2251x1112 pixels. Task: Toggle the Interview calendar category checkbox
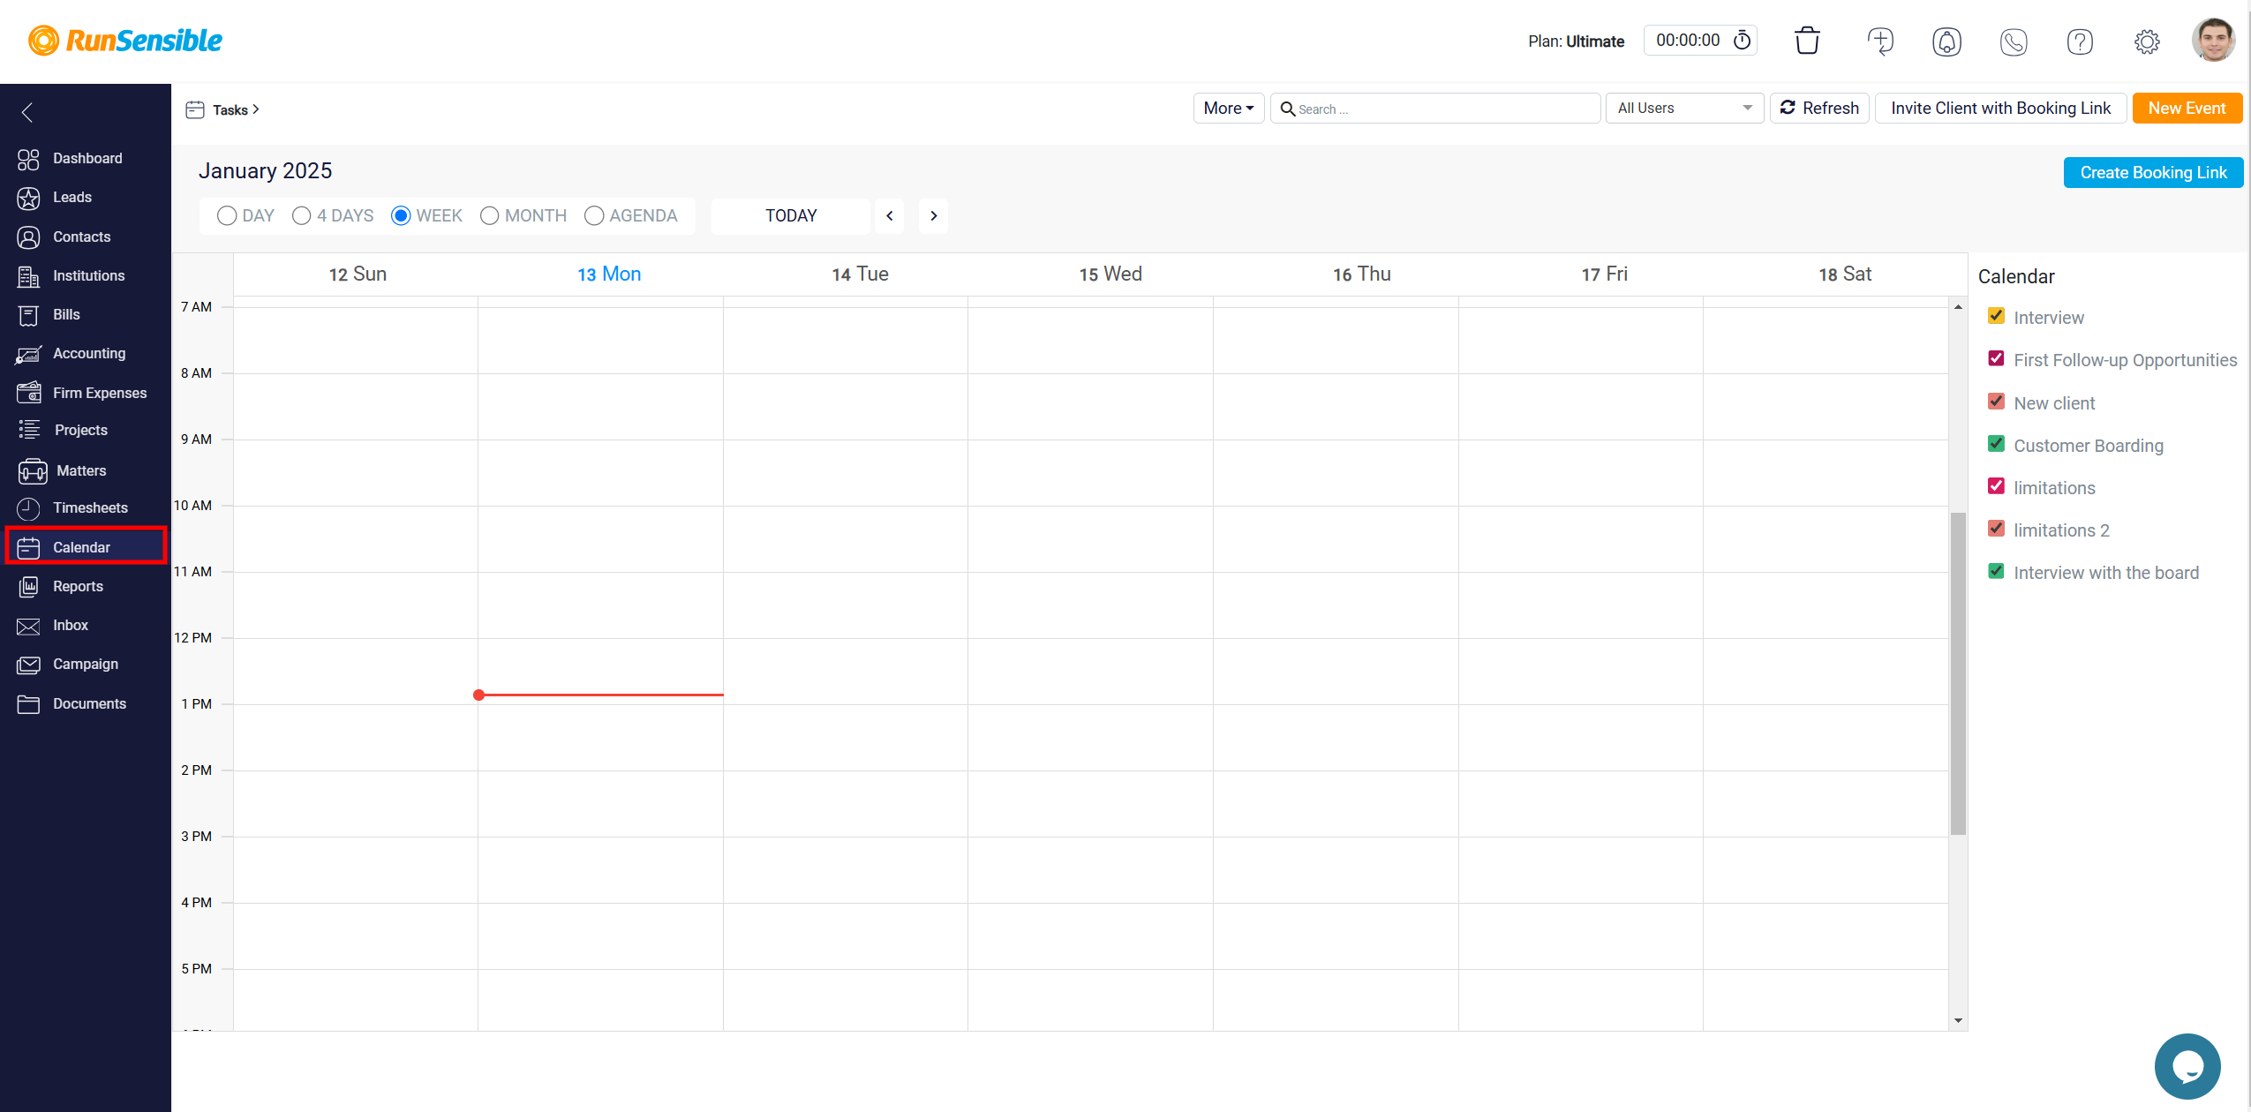pos(1996,317)
